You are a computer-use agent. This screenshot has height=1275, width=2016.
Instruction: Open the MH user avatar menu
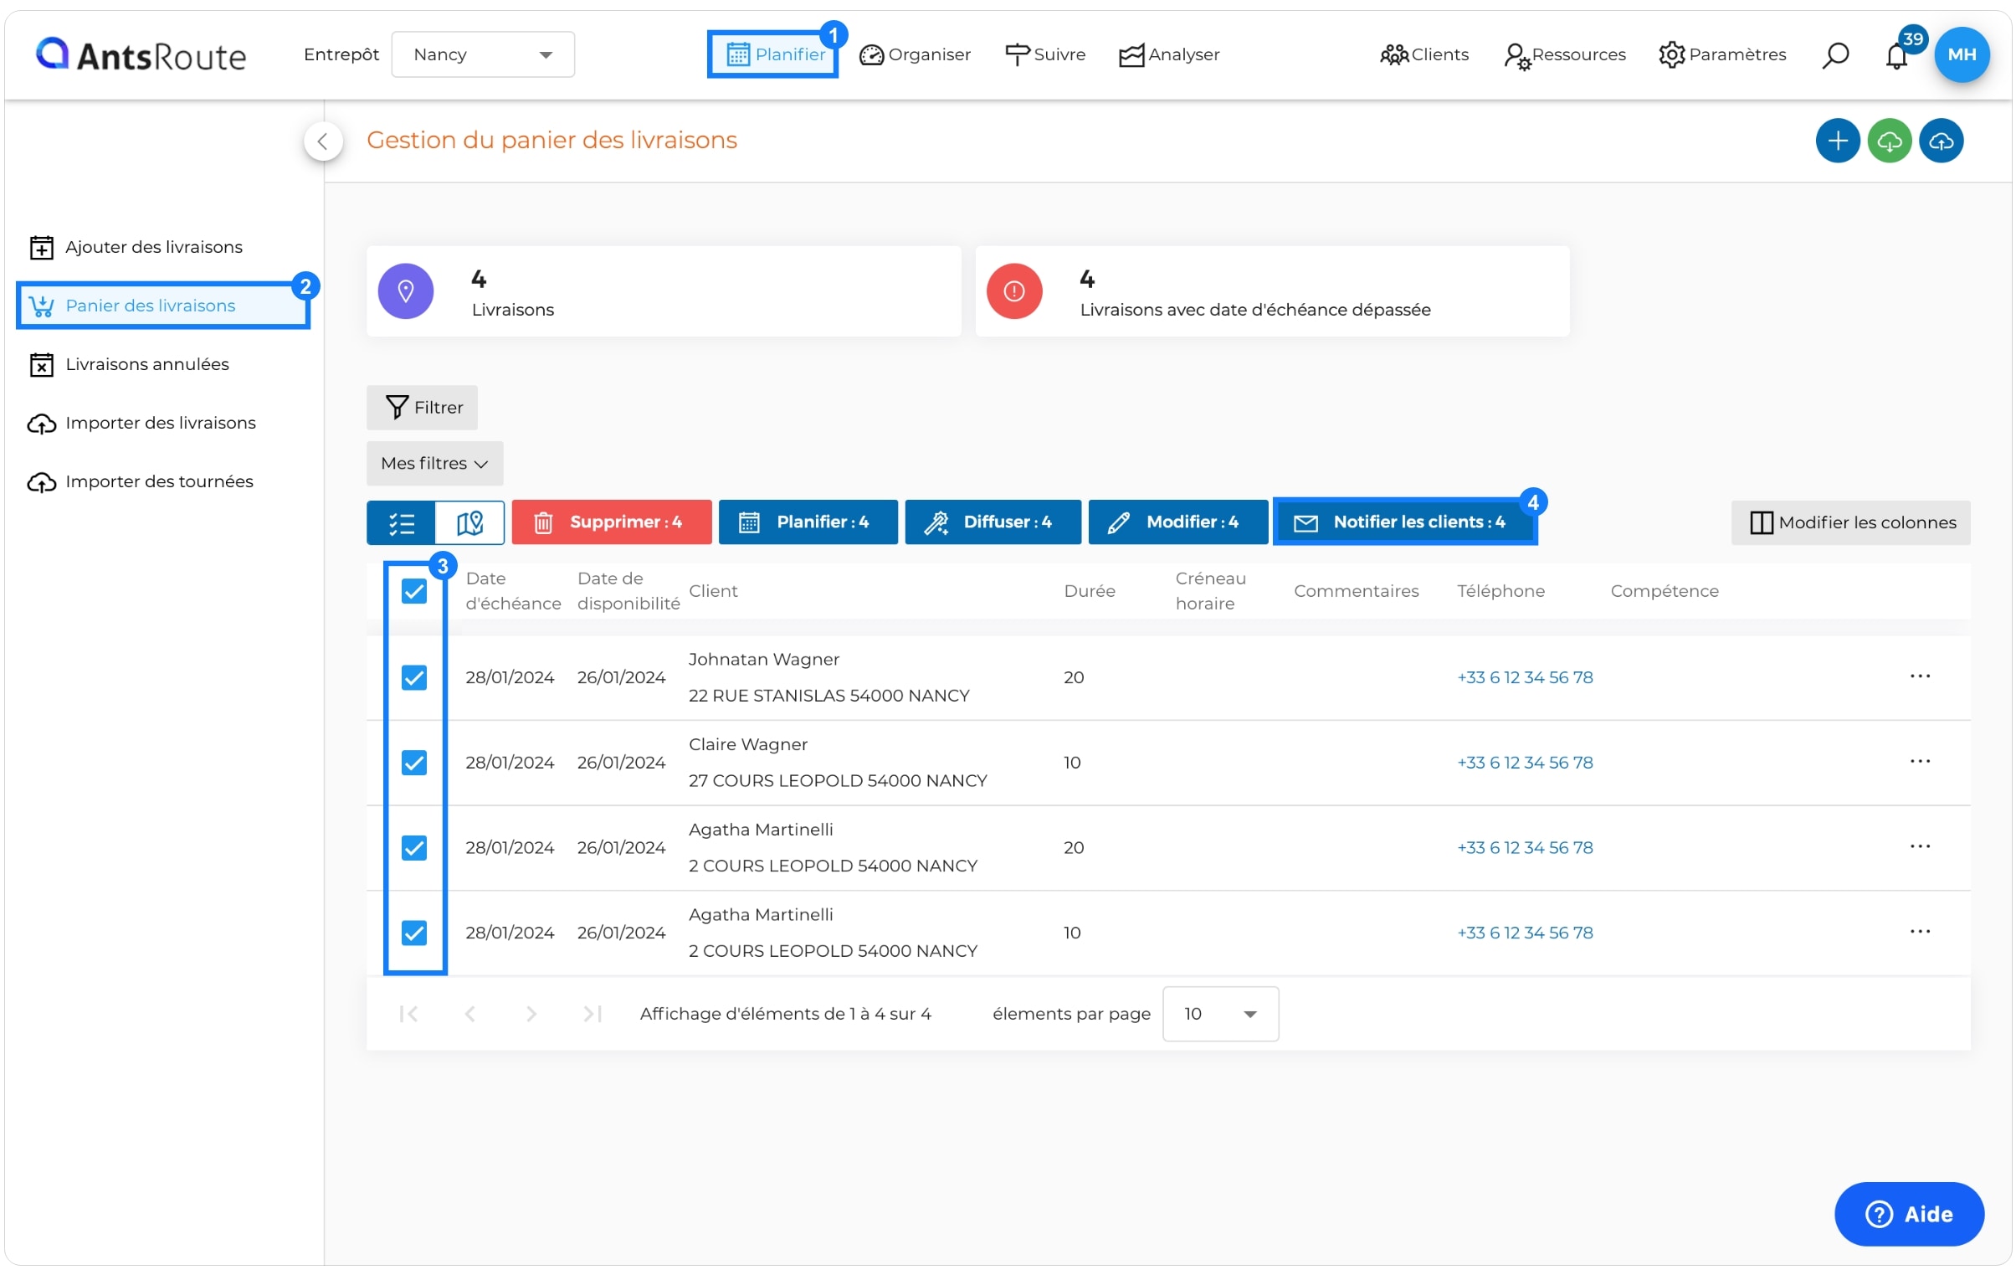coord(1961,54)
